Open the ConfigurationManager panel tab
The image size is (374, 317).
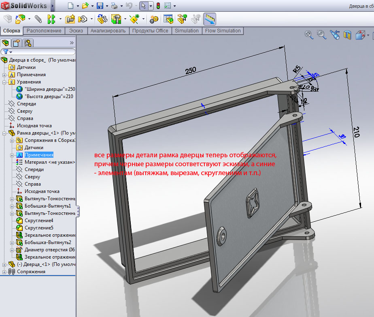[28, 43]
